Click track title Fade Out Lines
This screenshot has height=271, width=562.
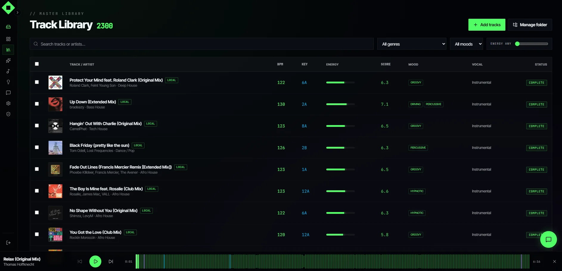pyautogui.click(x=121, y=167)
